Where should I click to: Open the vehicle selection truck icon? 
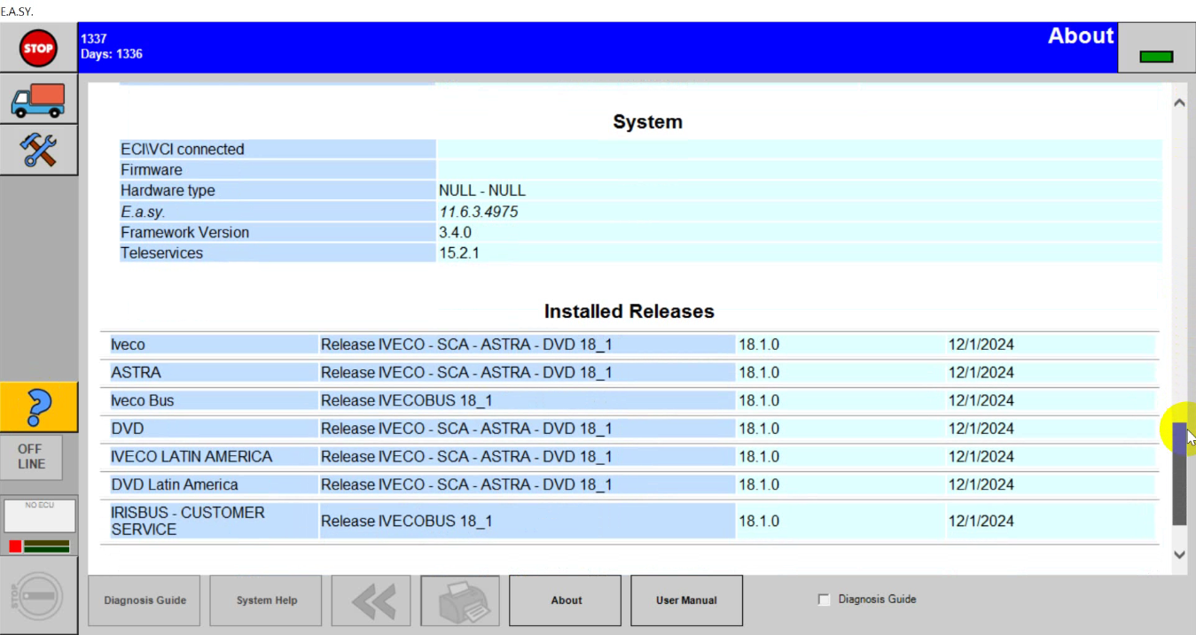click(38, 101)
